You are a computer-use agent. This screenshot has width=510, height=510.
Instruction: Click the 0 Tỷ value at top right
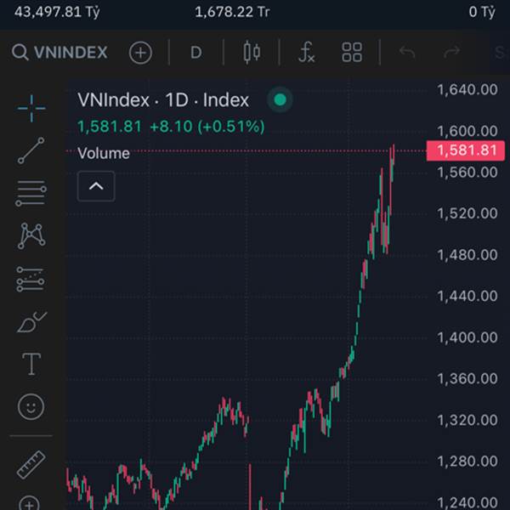[x=482, y=12]
